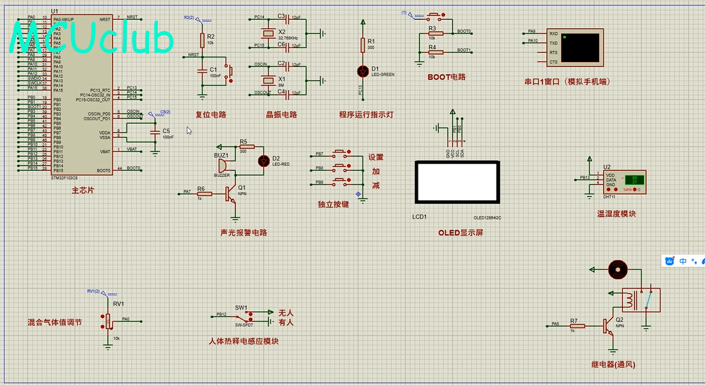Select the DHT11 sensor U2
Screen dimensions: 705x385
(624, 182)
